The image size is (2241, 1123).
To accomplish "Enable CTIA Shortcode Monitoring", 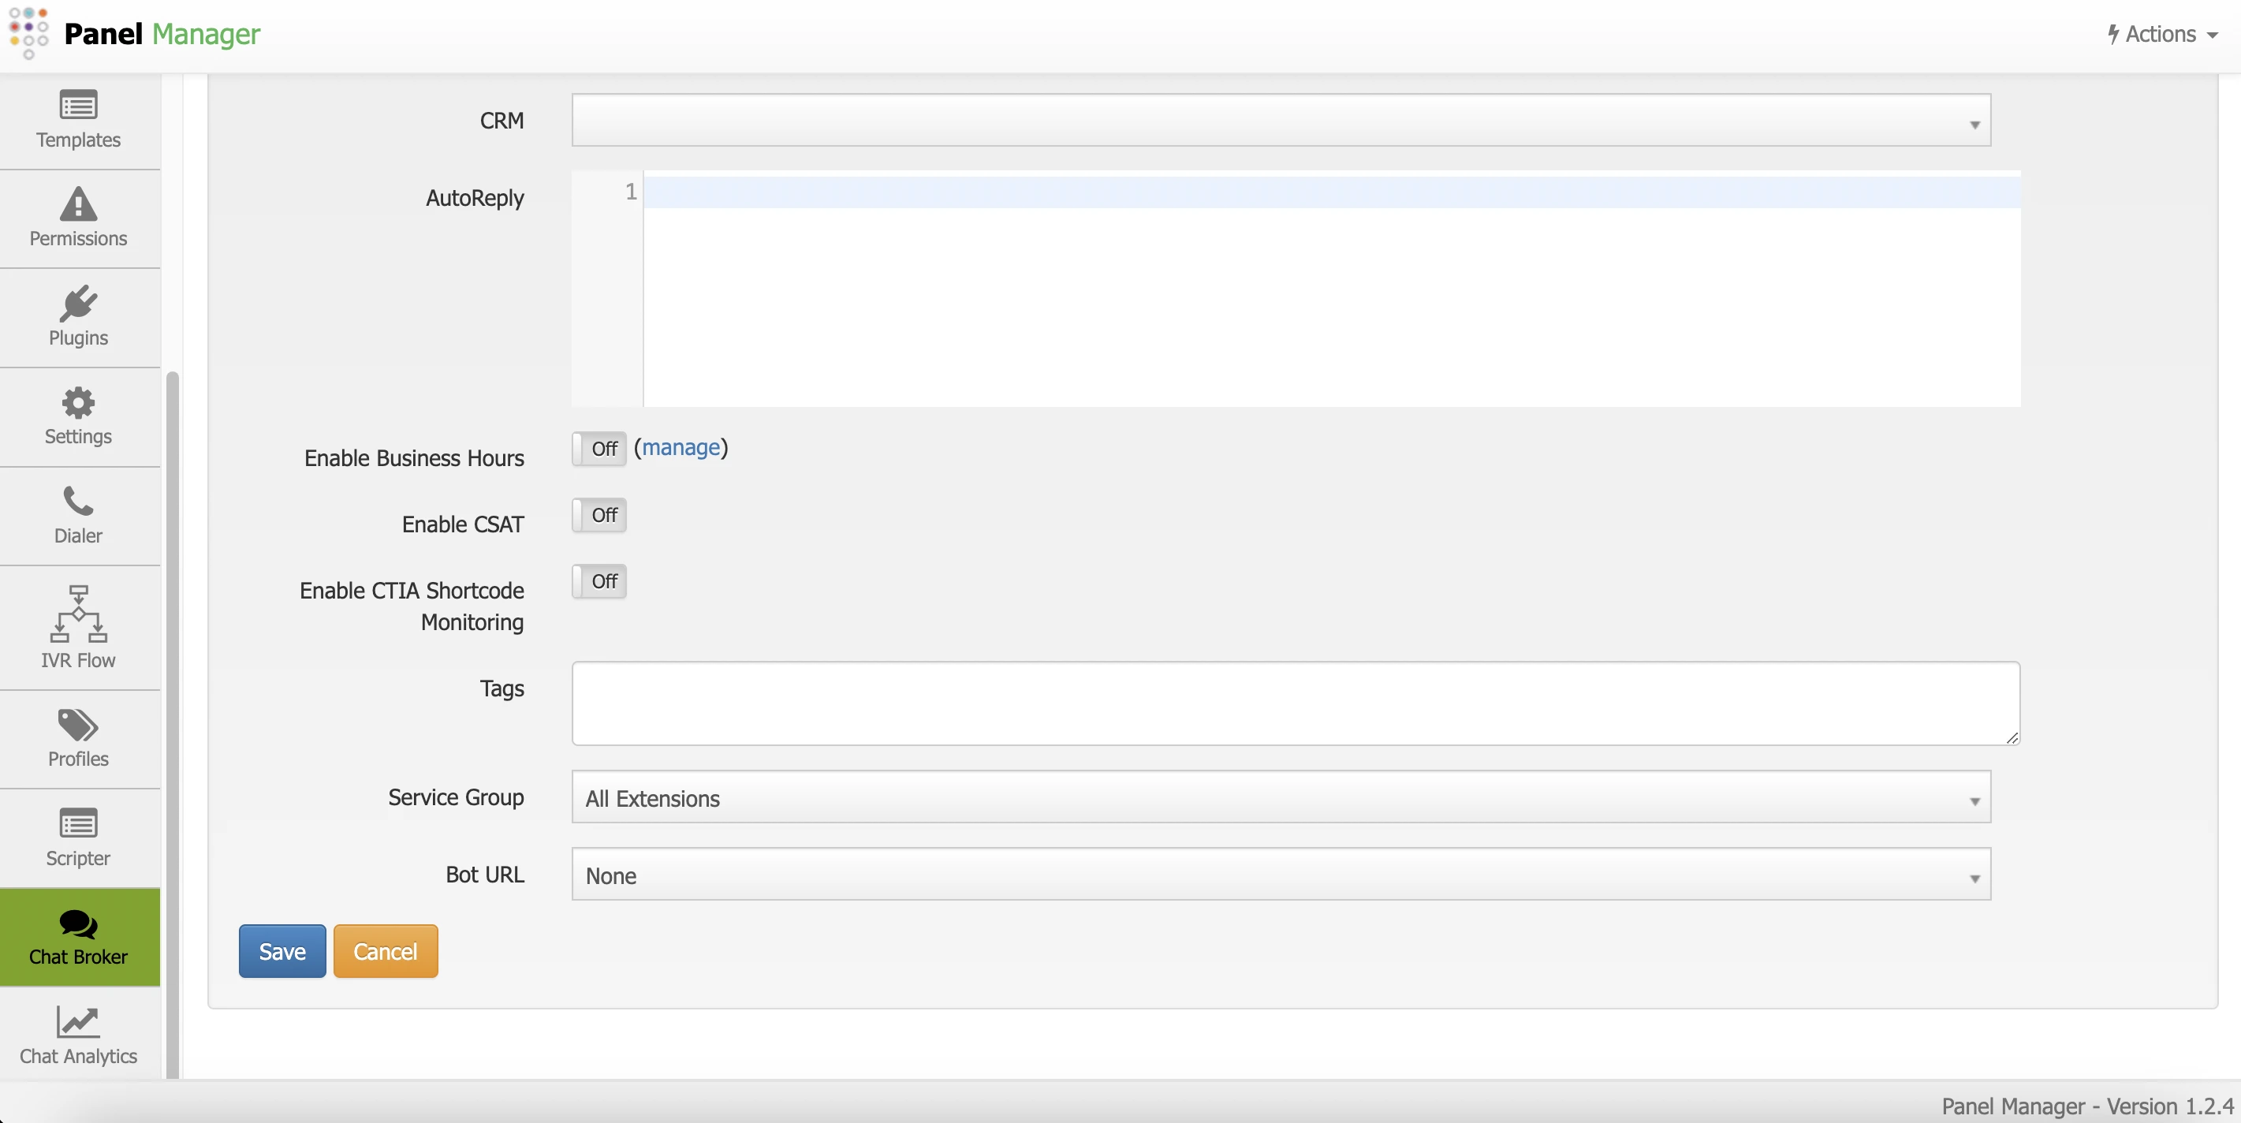I will pos(598,581).
